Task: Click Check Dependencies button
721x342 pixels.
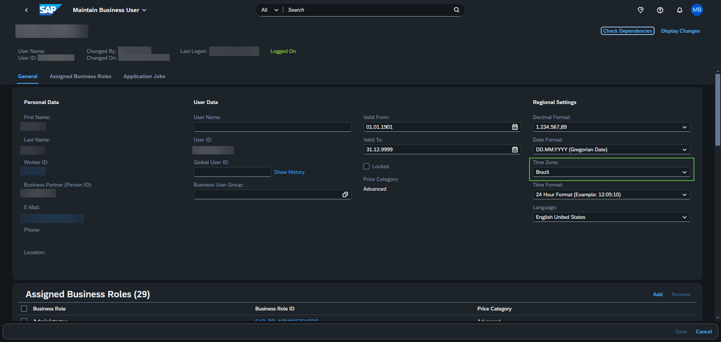Action: [627, 31]
